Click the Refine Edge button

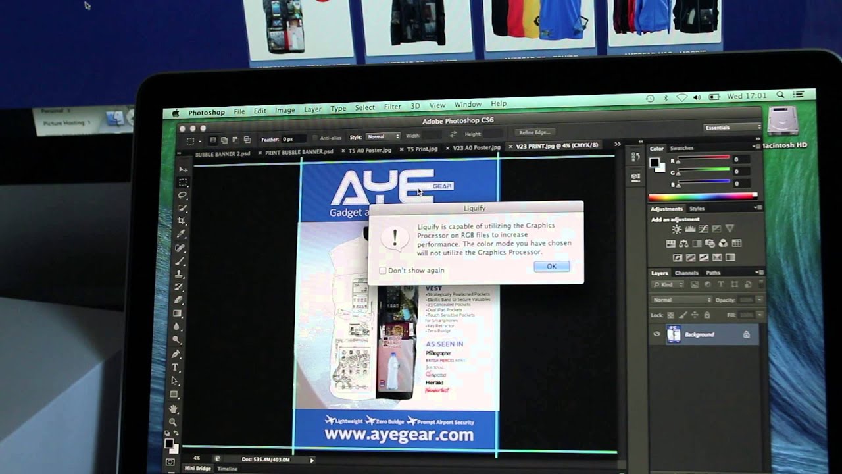[533, 132]
